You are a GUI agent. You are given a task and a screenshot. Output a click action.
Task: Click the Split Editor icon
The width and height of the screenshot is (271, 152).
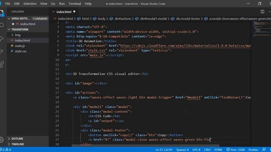click(x=263, y=11)
